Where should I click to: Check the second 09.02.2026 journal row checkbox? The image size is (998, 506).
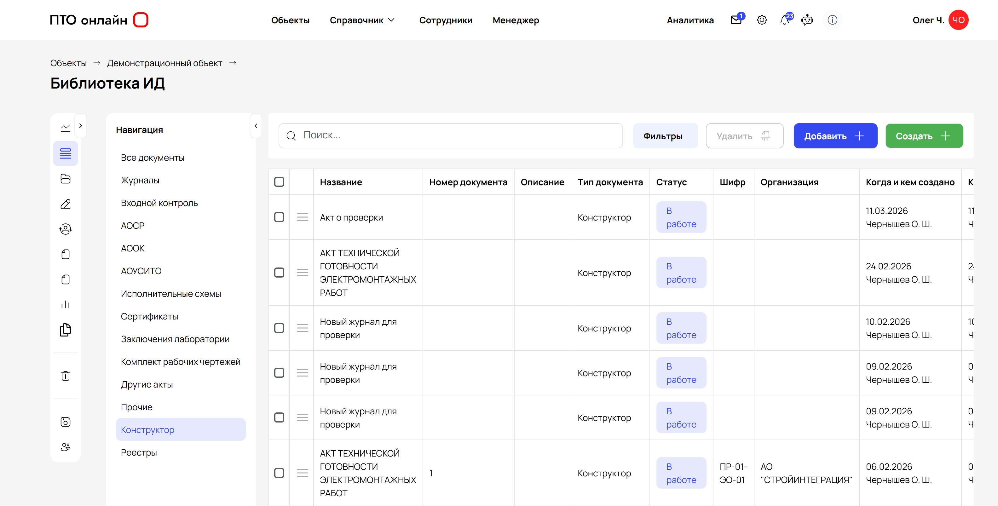pyautogui.click(x=279, y=417)
